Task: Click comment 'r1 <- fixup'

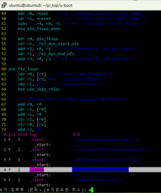Action: point(85,79)
